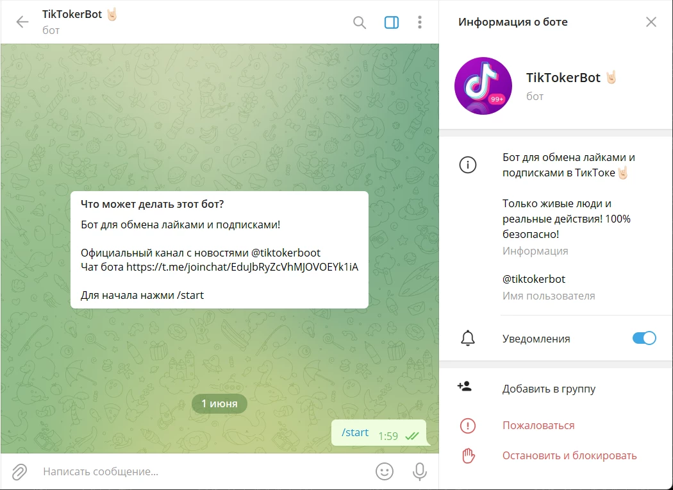673x490 pixels.
Task: Click the Информация о боте heading
Action: click(513, 22)
